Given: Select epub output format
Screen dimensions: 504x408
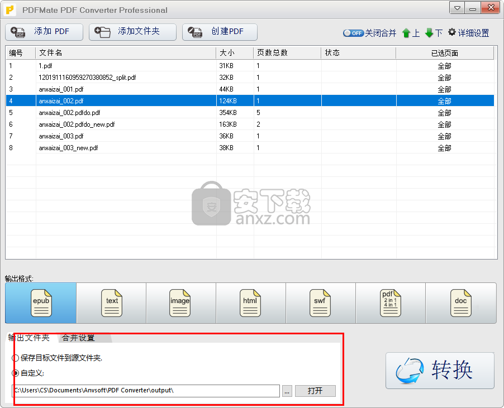Looking at the screenshot, I should pyautogui.click(x=41, y=303).
